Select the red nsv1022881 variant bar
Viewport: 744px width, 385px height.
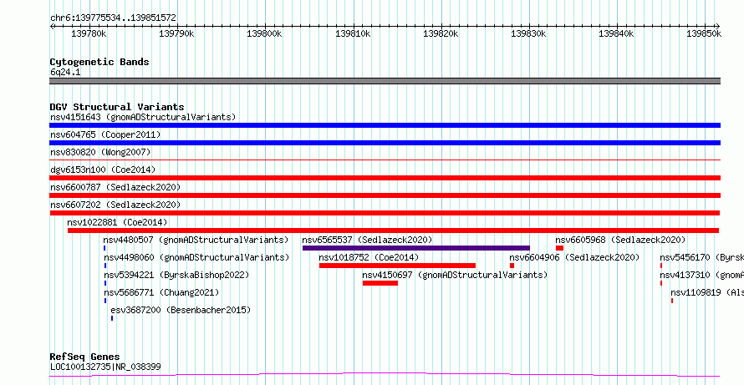(394, 230)
